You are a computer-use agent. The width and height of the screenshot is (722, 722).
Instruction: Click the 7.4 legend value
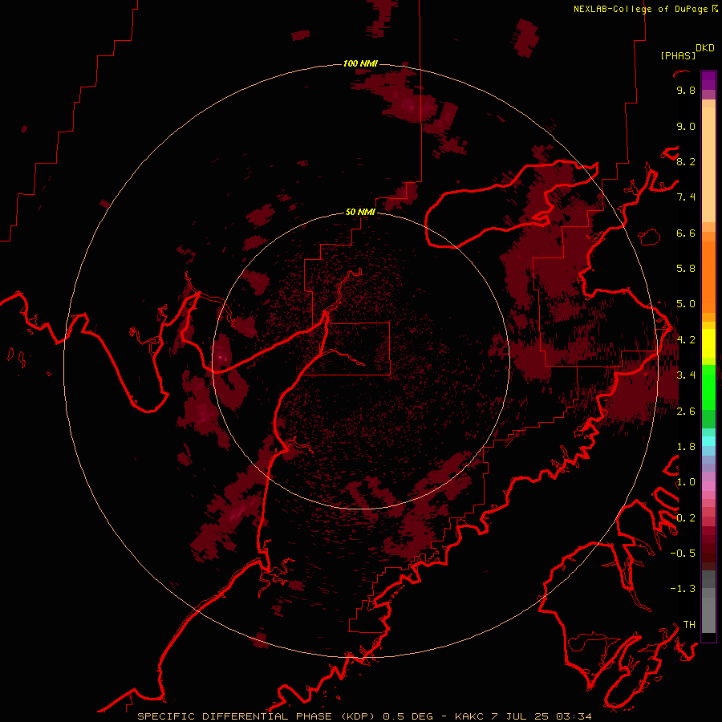[686, 197]
